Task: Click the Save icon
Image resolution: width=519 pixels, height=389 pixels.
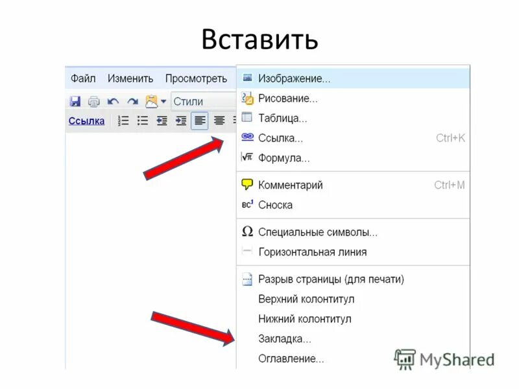Action: 75,100
